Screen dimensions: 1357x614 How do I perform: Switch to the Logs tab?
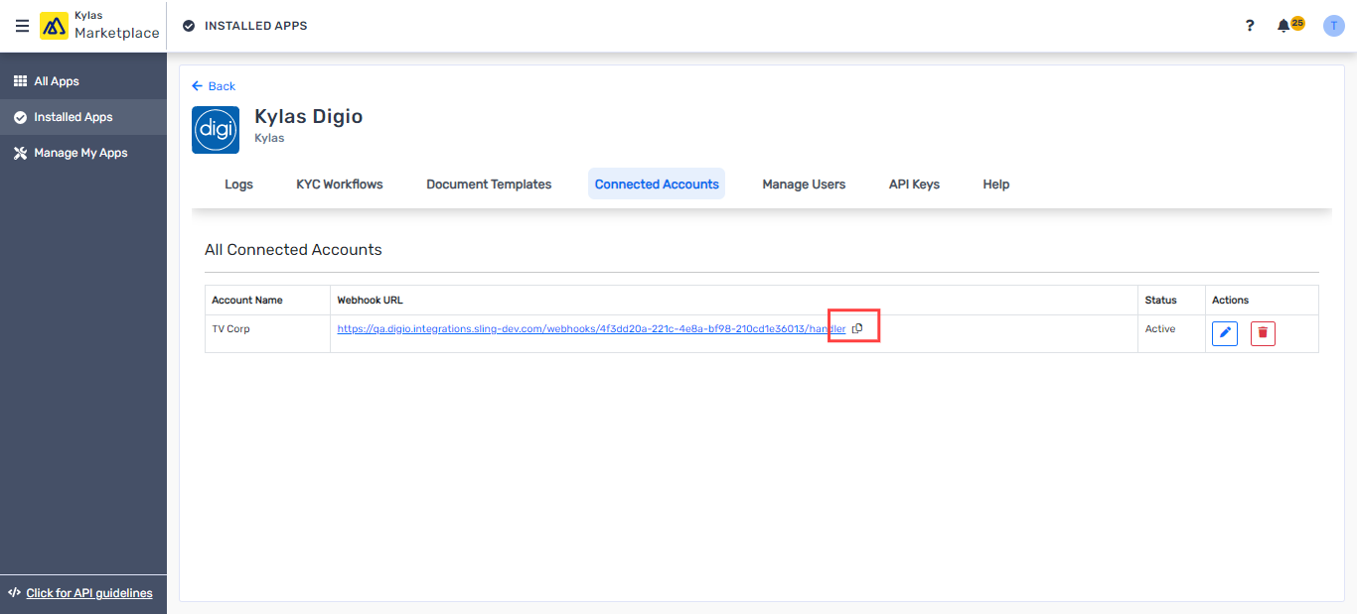(x=238, y=184)
